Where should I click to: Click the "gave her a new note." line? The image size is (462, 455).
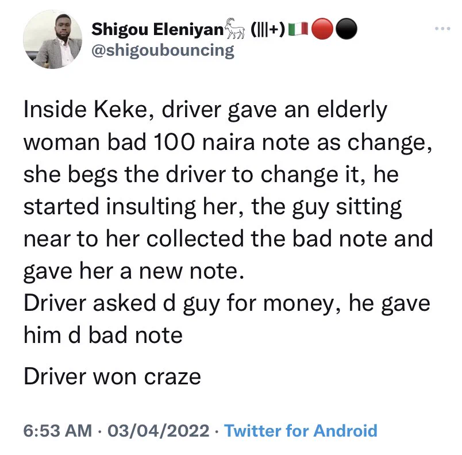[x=134, y=271]
